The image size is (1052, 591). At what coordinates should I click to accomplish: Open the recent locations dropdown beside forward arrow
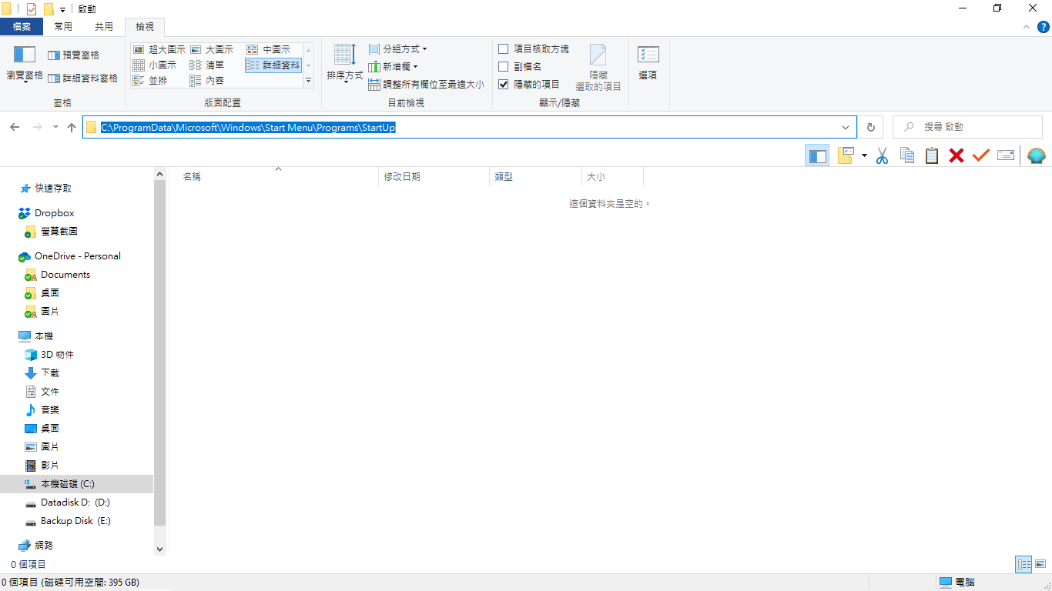point(55,127)
